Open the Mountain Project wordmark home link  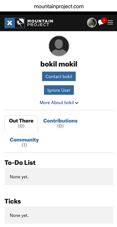pyautogui.click(x=40, y=23)
